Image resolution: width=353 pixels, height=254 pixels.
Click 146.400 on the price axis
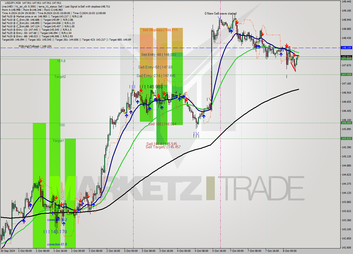[x=346, y=111]
